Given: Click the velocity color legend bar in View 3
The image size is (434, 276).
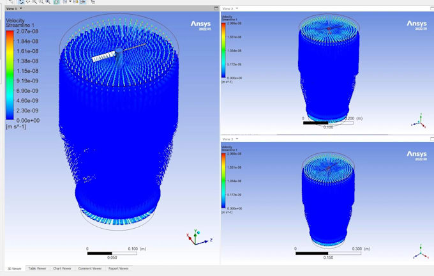Looking at the screenshot, I should 223,181.
